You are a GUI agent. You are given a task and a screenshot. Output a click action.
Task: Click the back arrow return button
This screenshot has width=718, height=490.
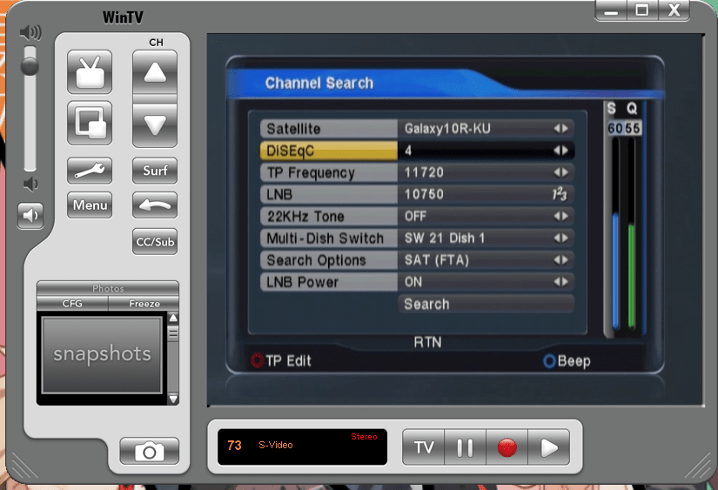pos(155,205)
